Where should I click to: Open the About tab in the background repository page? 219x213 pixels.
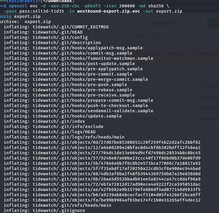pyautogui.click(x=193, y=36)
